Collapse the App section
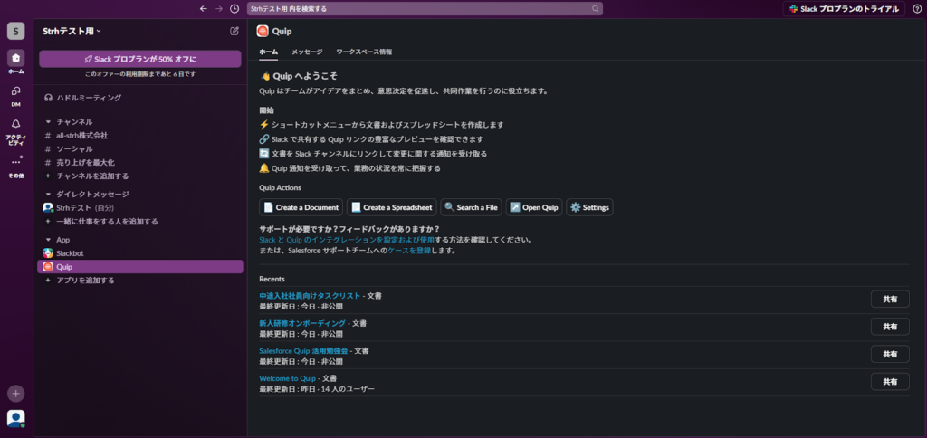The width and height of the screenshot is (927, 438). click(x=48, y=240)
